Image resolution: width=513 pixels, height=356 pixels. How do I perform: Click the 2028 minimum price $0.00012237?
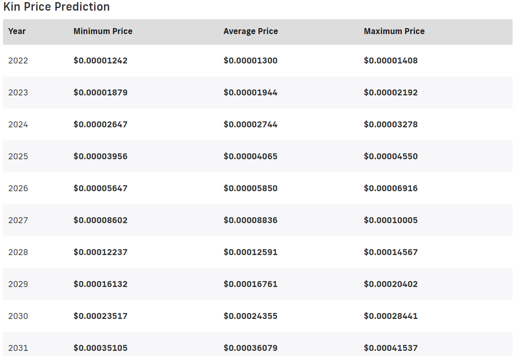coord(101,252)
